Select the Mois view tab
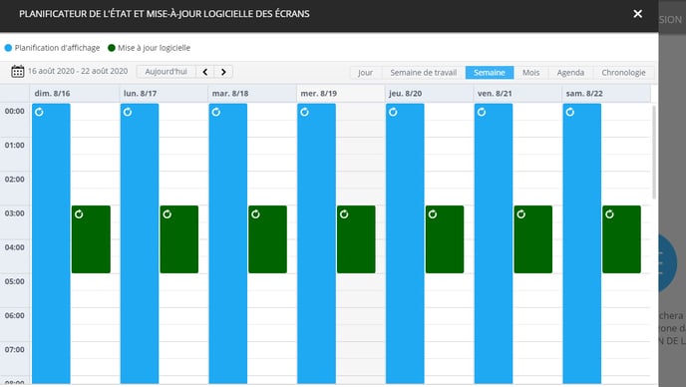This screenshot has height=387, width=686. (x=530, y=73)
